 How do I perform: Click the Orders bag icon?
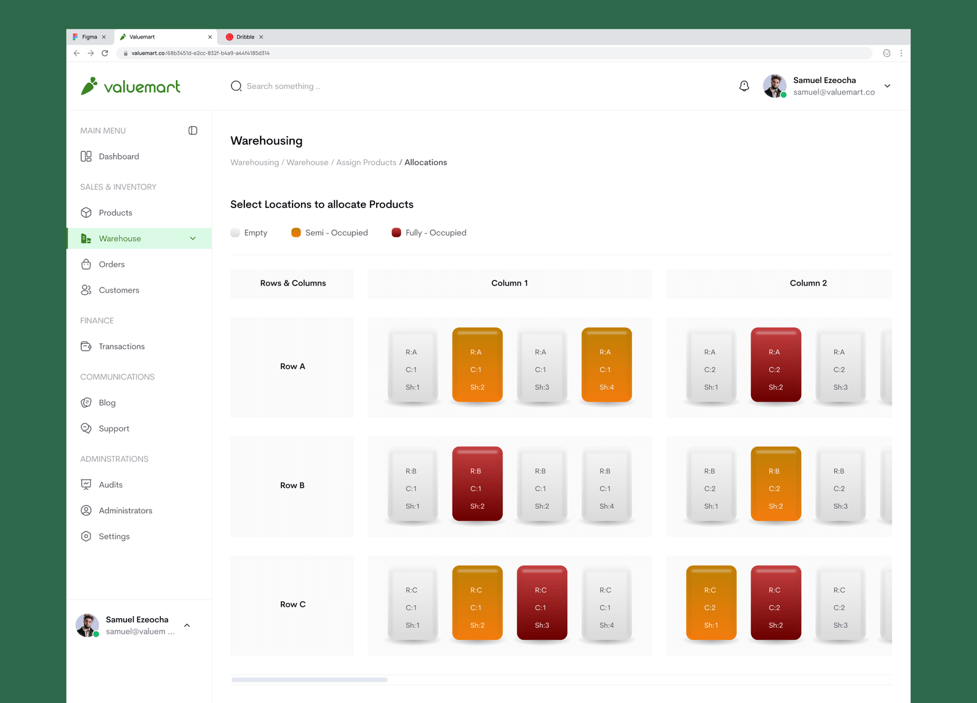point(86,264)
